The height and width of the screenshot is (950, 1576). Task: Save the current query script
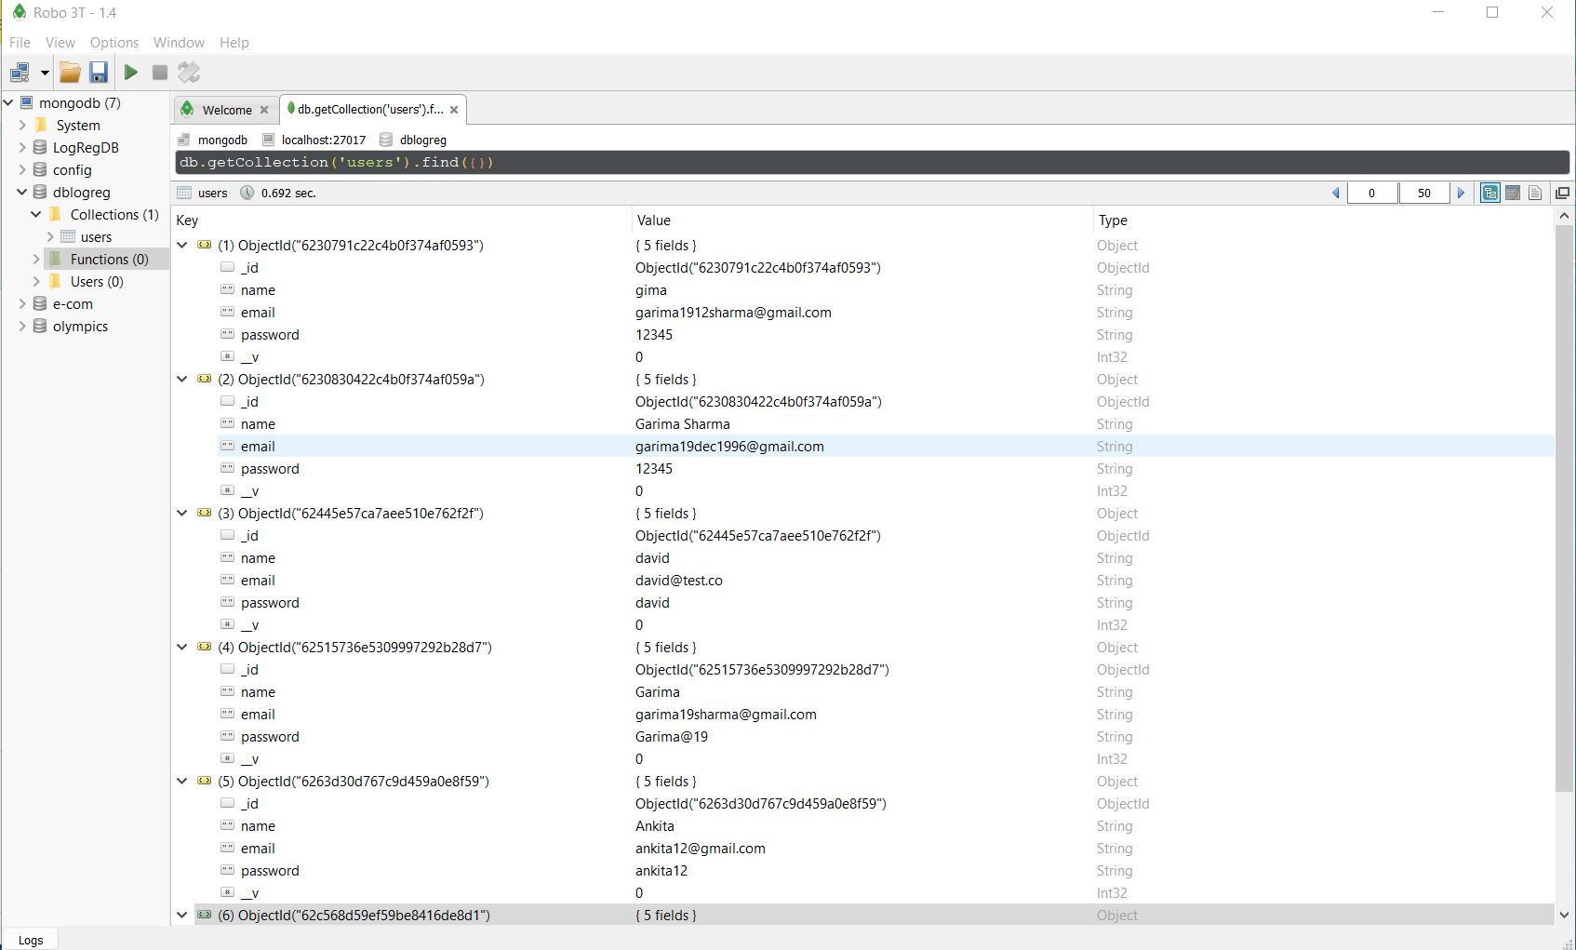tap(99, 72)
